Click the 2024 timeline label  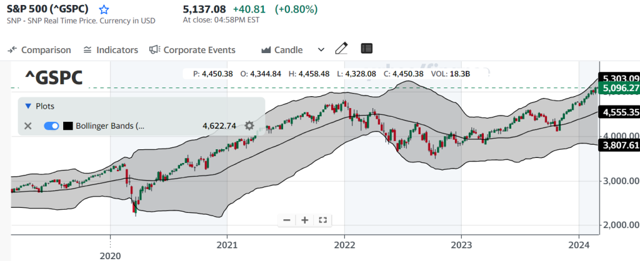click(x=579, y=245)
